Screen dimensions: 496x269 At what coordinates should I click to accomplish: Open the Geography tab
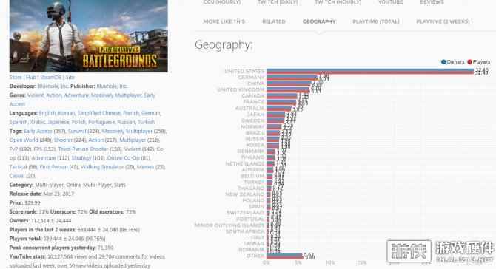click(x=319, y=21)
